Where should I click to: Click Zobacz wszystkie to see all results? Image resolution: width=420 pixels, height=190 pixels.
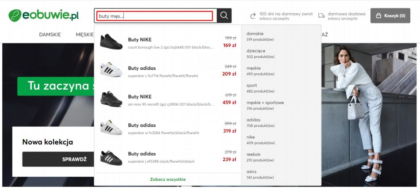tap(168, 179)
